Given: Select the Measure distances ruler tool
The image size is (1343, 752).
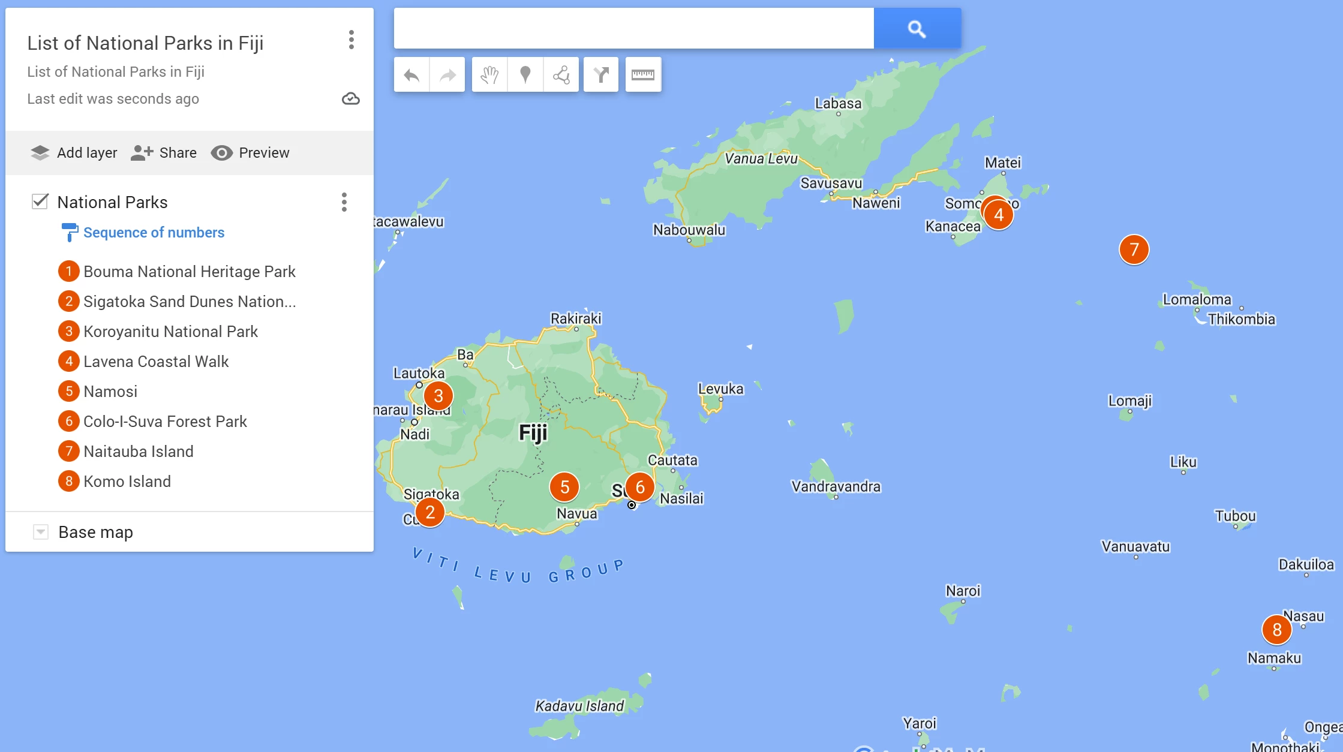Looking at the screenshot, I should tap(643, 75).
